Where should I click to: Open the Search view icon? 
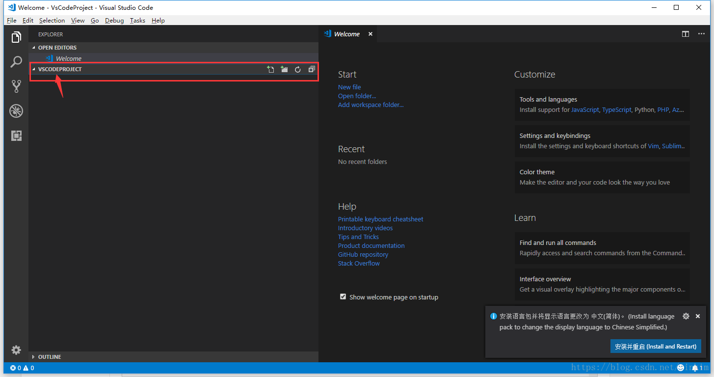pyautogui.click(x=16, y=62)
